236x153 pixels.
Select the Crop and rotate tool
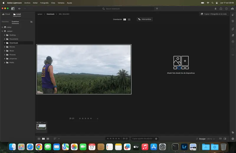233,29
